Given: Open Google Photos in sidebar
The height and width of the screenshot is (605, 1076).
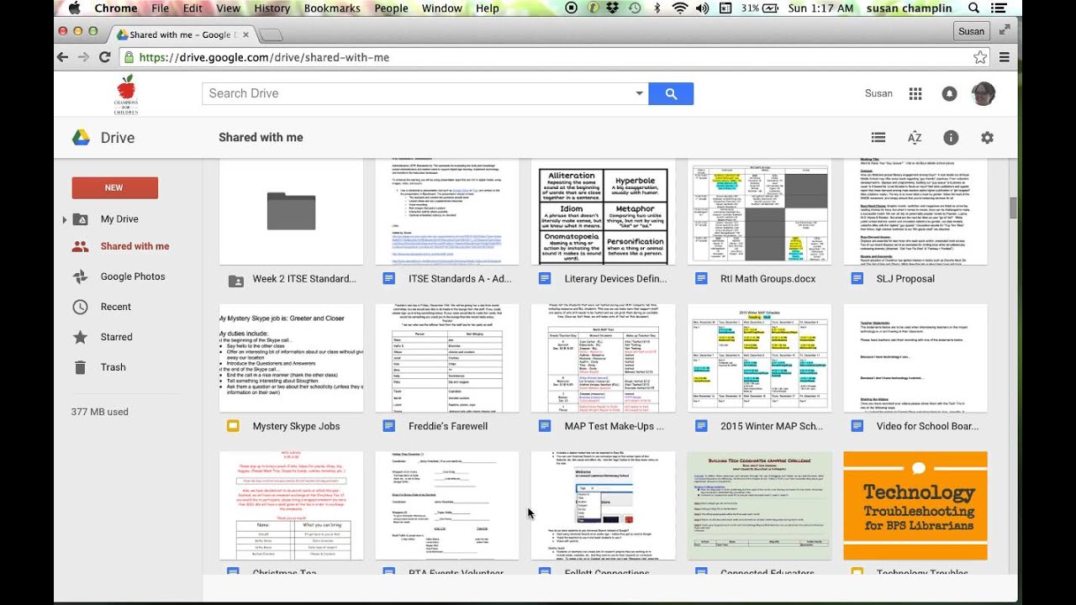Looking at the screenshot, I should pos(133,276).
